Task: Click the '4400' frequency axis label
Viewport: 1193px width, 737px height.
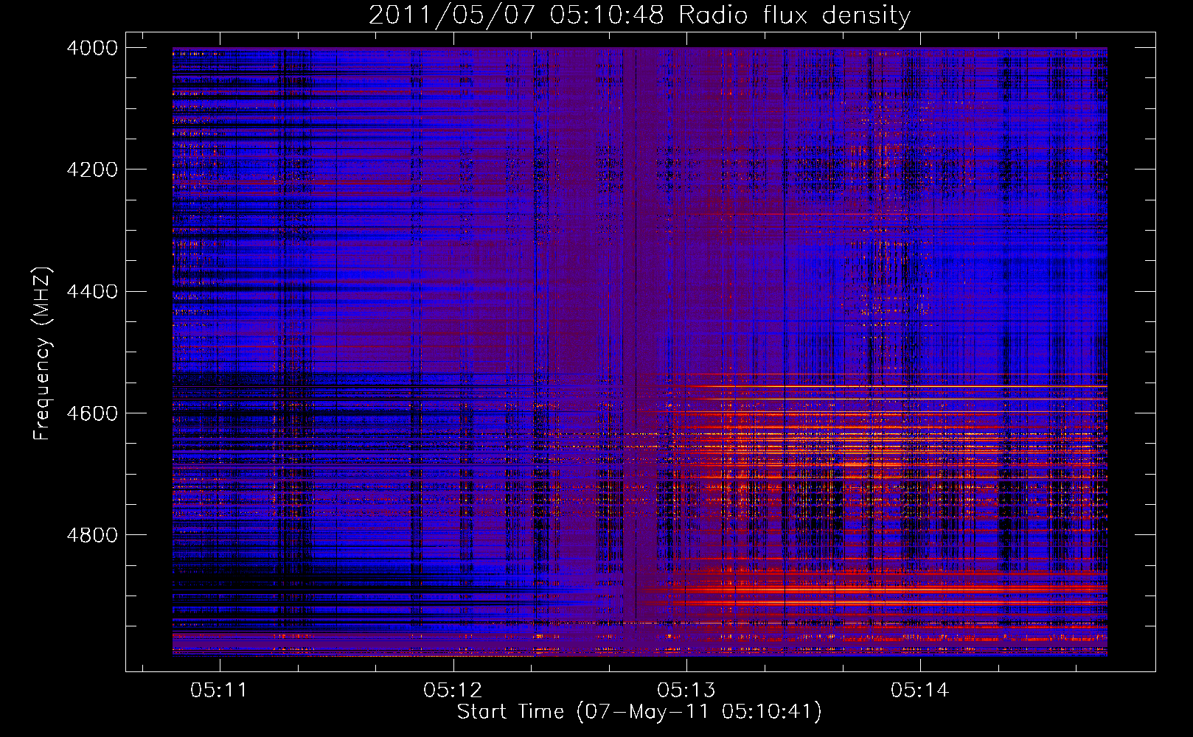Action: pos(92,291)
